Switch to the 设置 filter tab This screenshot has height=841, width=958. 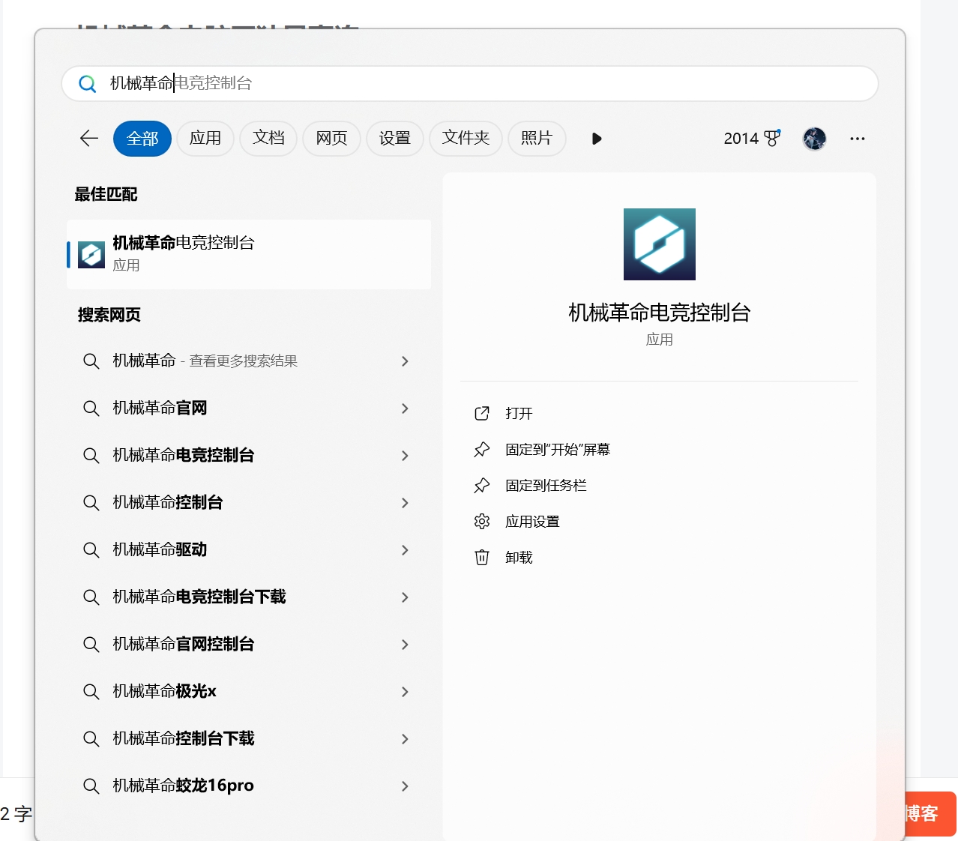pyautogui.click(x=395, y=139)
